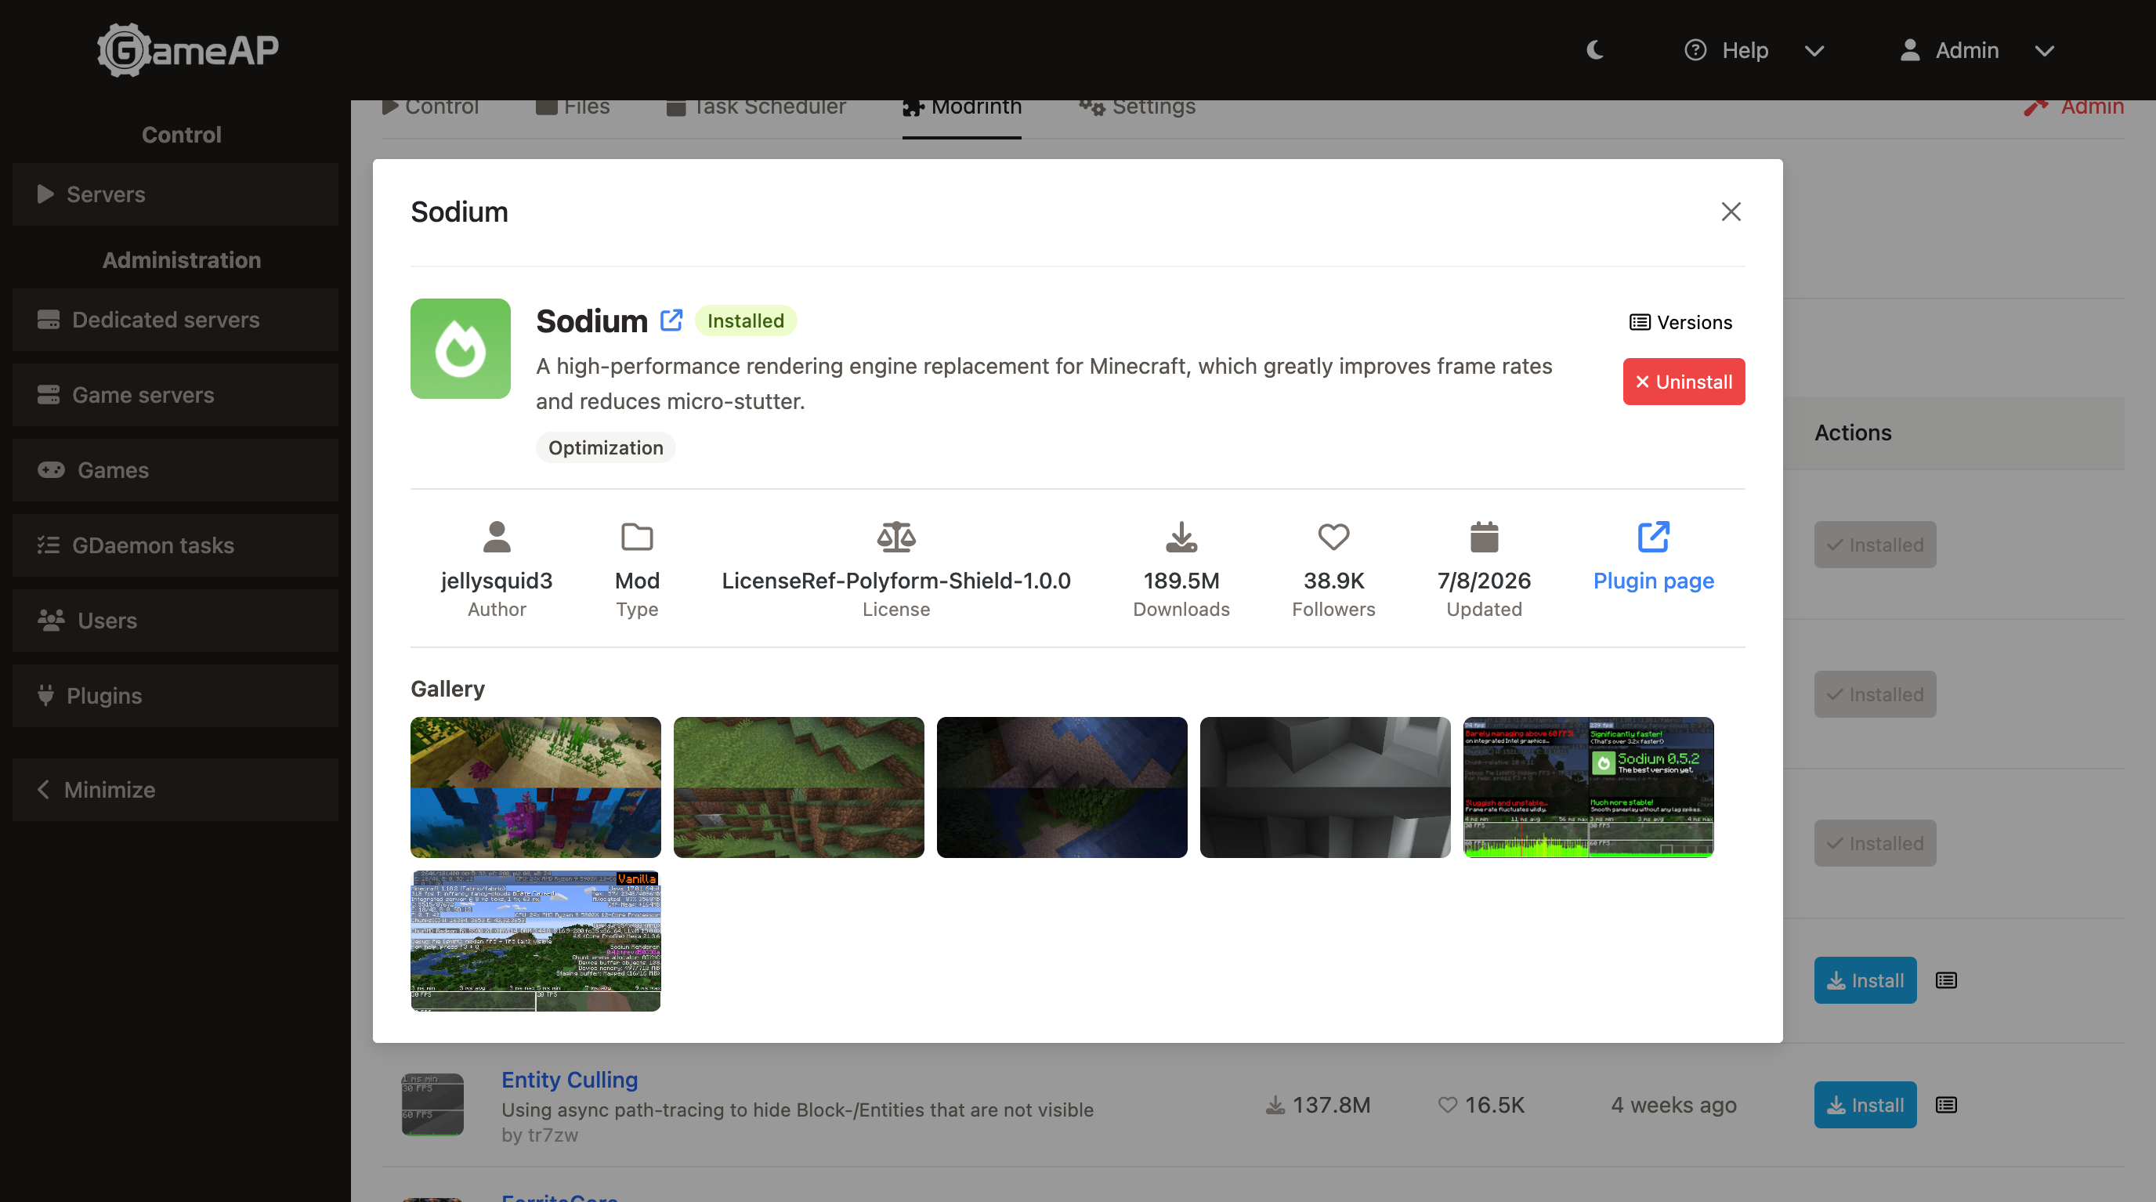2156x1202 pixels.
Task: Open Plugins sidebar entry
Action: click(175, 697)
